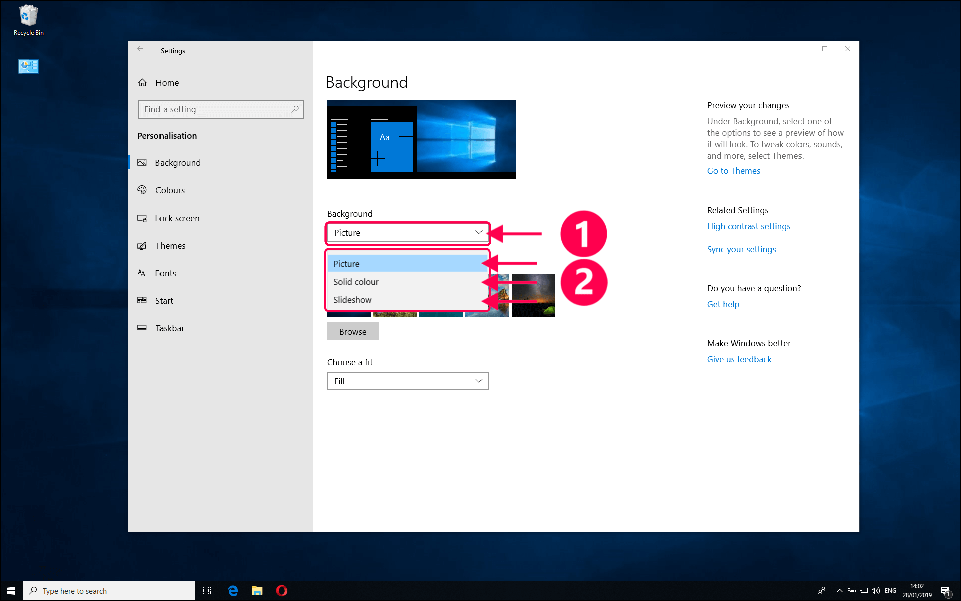961x601 pixels.
Task: Open Taskbar settings page
Action: [170, 328]
